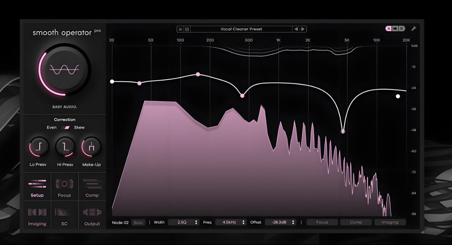The width and height of the screenshot is (452, 245).
Task: Click the save preset floppy icon
Action: [187, 29]
